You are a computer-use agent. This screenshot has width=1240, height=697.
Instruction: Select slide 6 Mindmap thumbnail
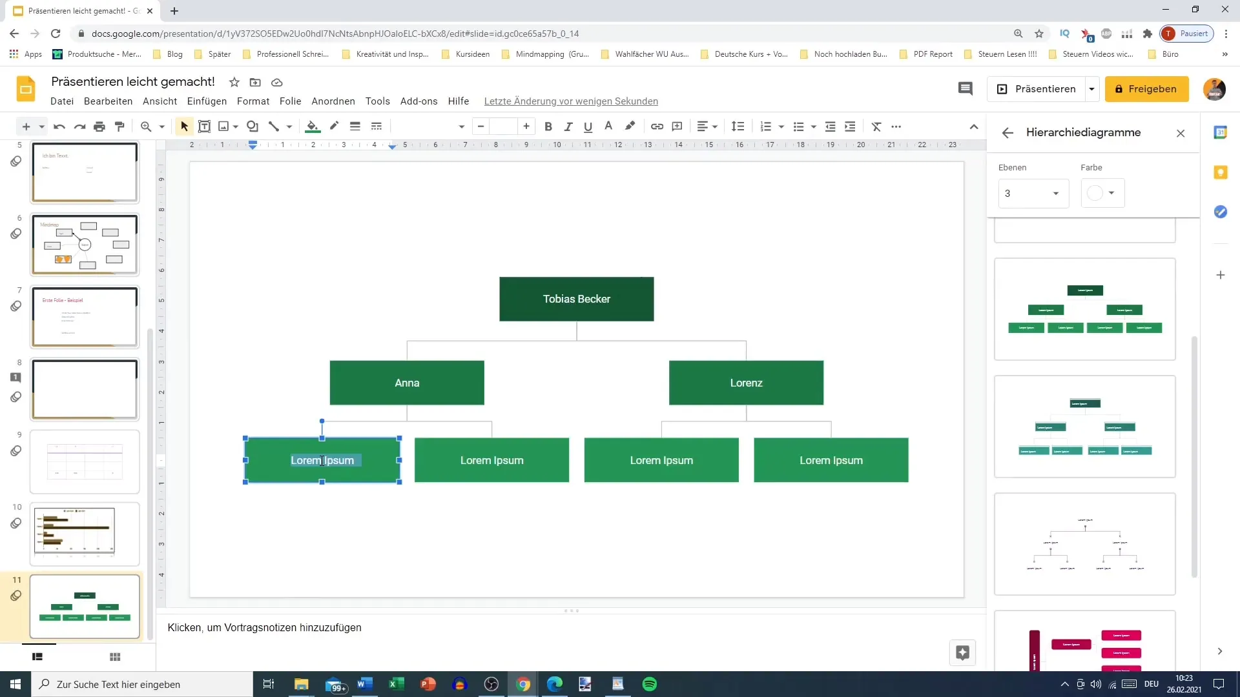coord(85,245)
